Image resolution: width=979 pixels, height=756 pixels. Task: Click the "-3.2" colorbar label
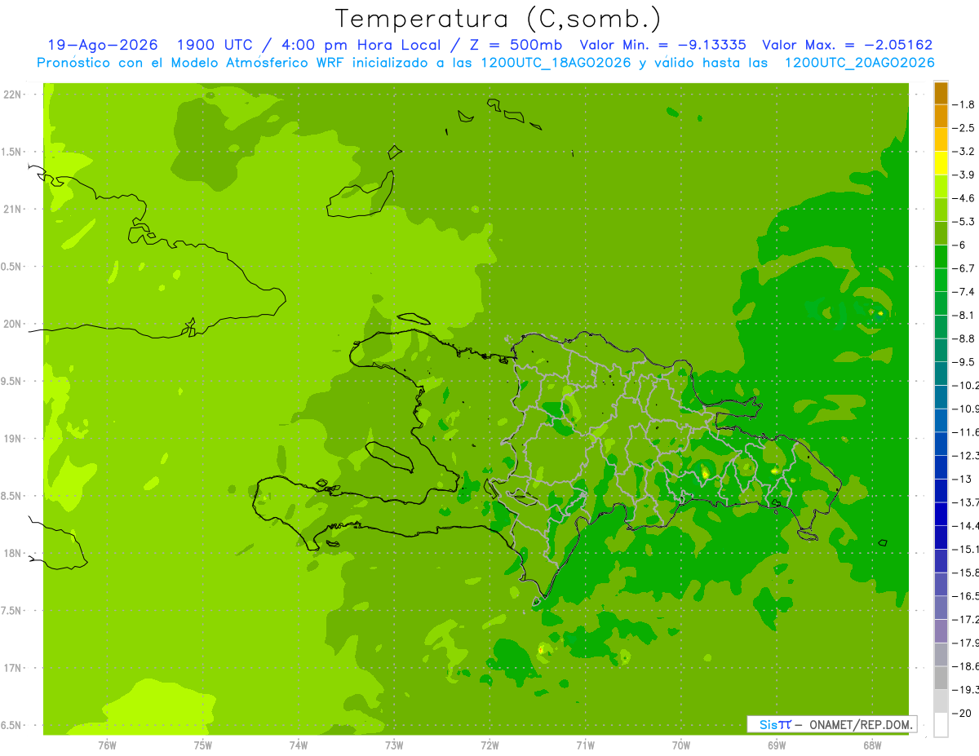965,151
